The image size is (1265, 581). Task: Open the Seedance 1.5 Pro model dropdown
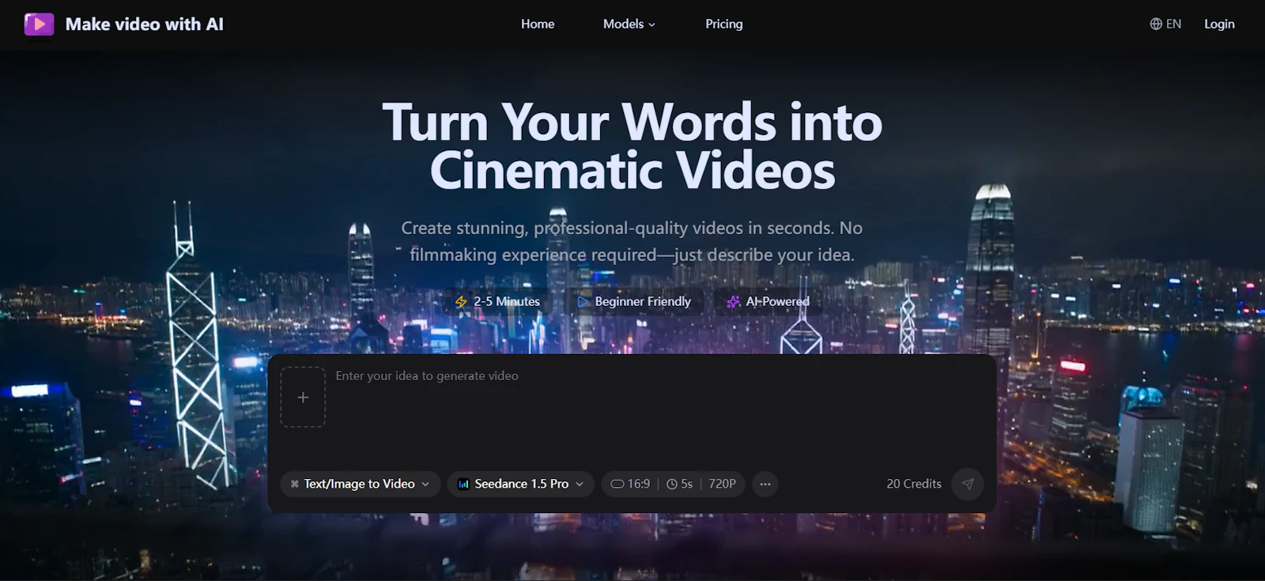click(x=521, y=484)
